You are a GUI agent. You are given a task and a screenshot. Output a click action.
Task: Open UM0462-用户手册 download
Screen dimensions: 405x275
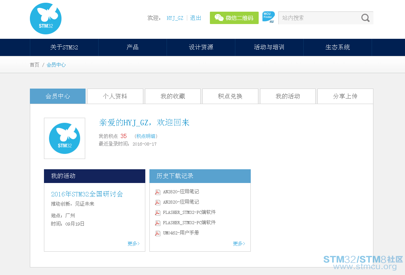coord(181,233)
